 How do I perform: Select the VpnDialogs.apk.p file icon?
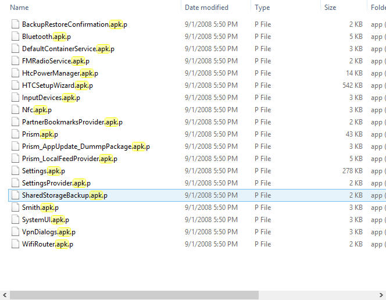[x=15, y=232]
